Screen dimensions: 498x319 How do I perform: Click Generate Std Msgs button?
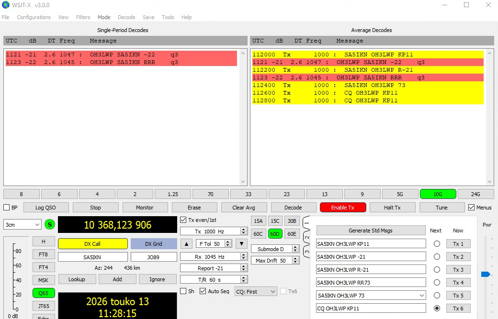[x=371, y=231]
